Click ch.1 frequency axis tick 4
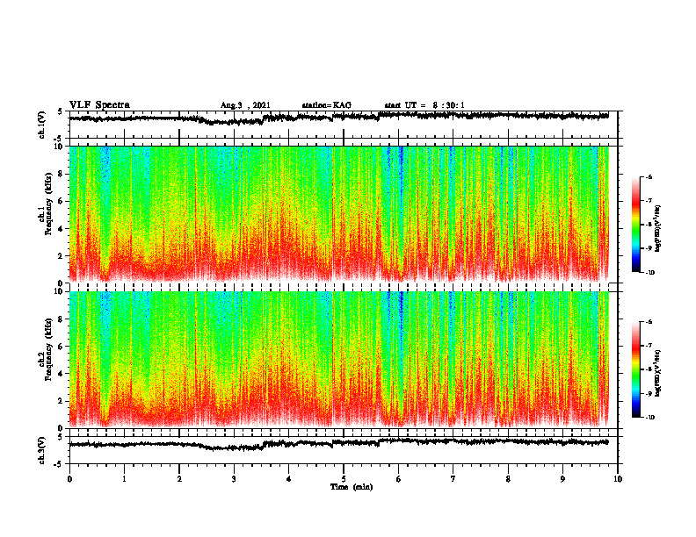The image size is (696, 537). [x=62, y=229]
